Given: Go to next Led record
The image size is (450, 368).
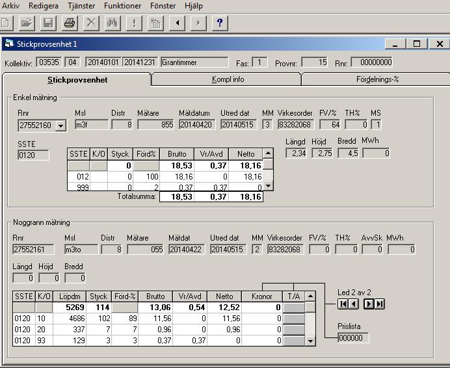Looking at the screenshot, I should (369, 304).
